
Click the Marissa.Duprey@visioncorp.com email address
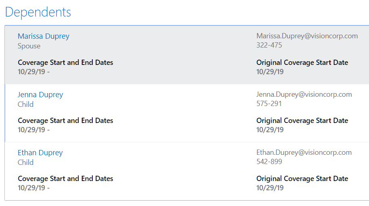coord(307,36)
